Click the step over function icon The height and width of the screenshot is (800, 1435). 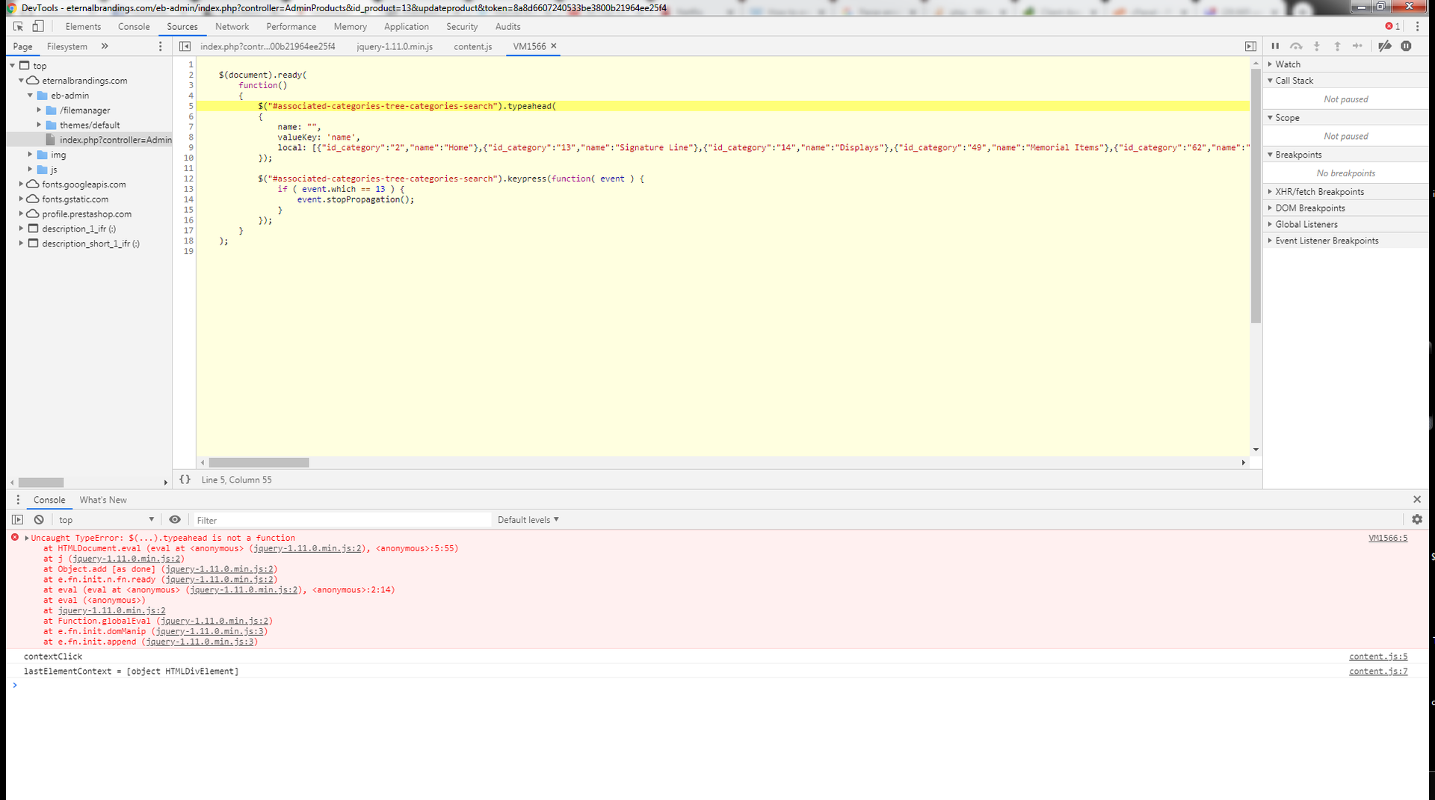(x=1296, y=46)
